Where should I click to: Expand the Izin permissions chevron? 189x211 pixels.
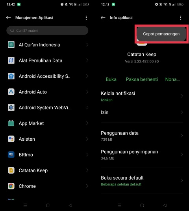point(182,112)
